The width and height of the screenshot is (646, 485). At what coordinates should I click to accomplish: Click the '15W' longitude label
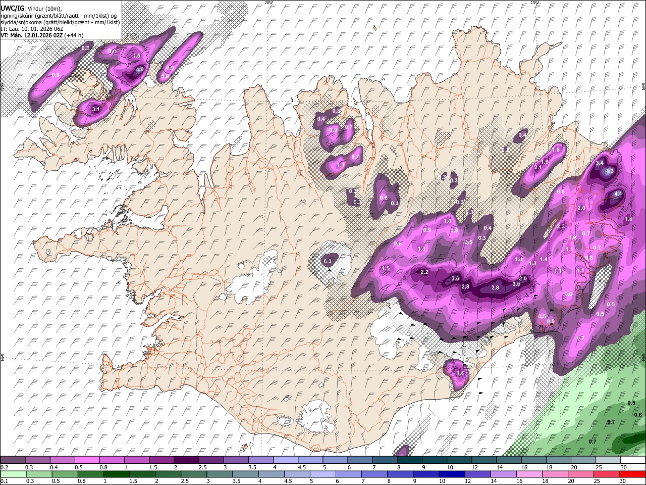pos(534,3)
